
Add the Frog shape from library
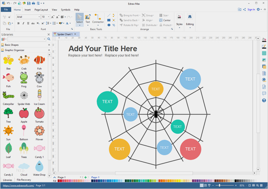tap(24, 80)
